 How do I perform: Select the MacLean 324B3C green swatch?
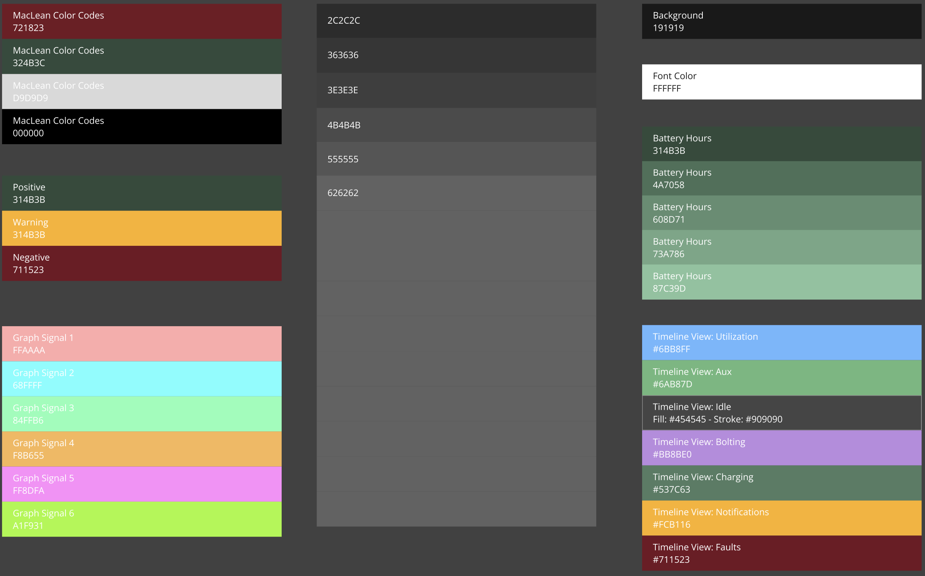pyautogui.click(x=141, y=56)
